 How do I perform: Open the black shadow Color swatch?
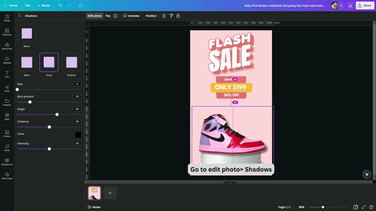(78, 135)
